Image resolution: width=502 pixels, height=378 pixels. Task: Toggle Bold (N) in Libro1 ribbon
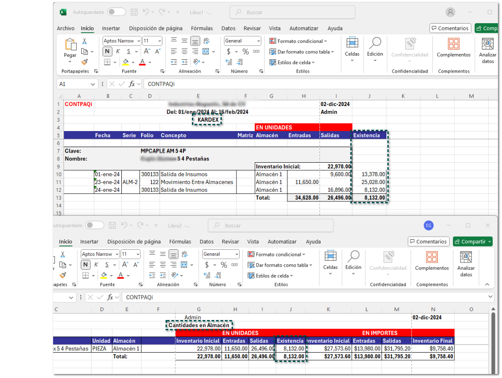click(107, 51)
